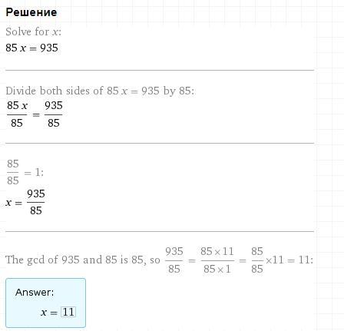344x331 pixels.
Task: Click the Answer label in blue box
Action: click(x=35, y=292)
